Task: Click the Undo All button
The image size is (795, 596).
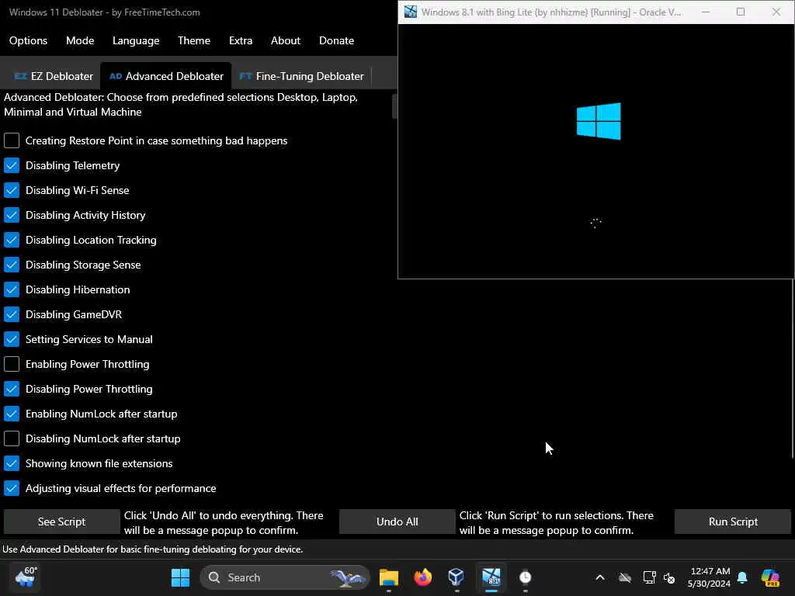Action: [x=397, y=521]
